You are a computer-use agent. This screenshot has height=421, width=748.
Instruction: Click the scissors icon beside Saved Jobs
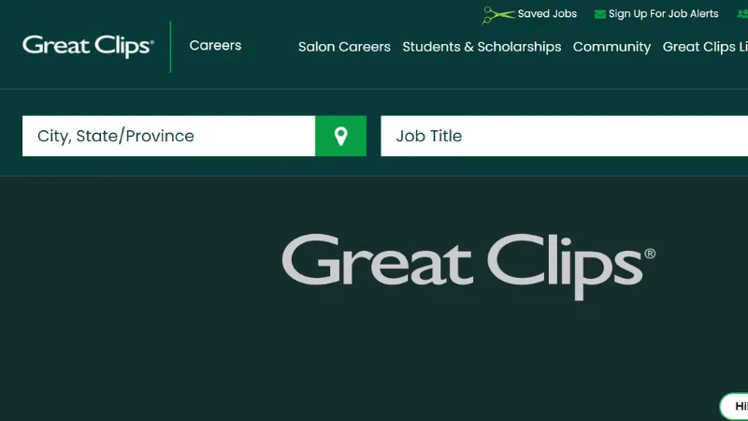click(x=497, y=14)
